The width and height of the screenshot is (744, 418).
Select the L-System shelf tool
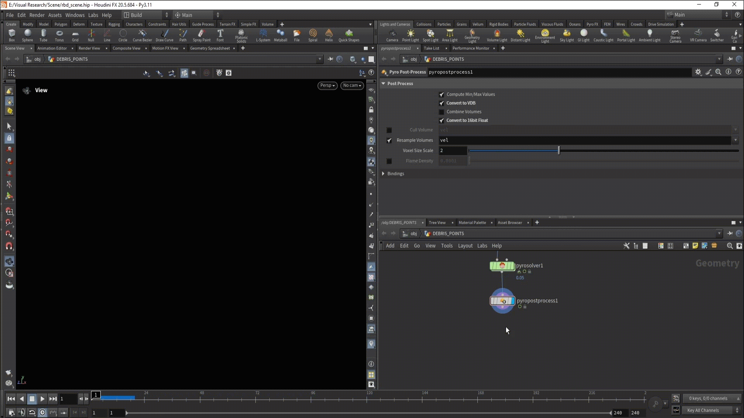click(263, 35)
